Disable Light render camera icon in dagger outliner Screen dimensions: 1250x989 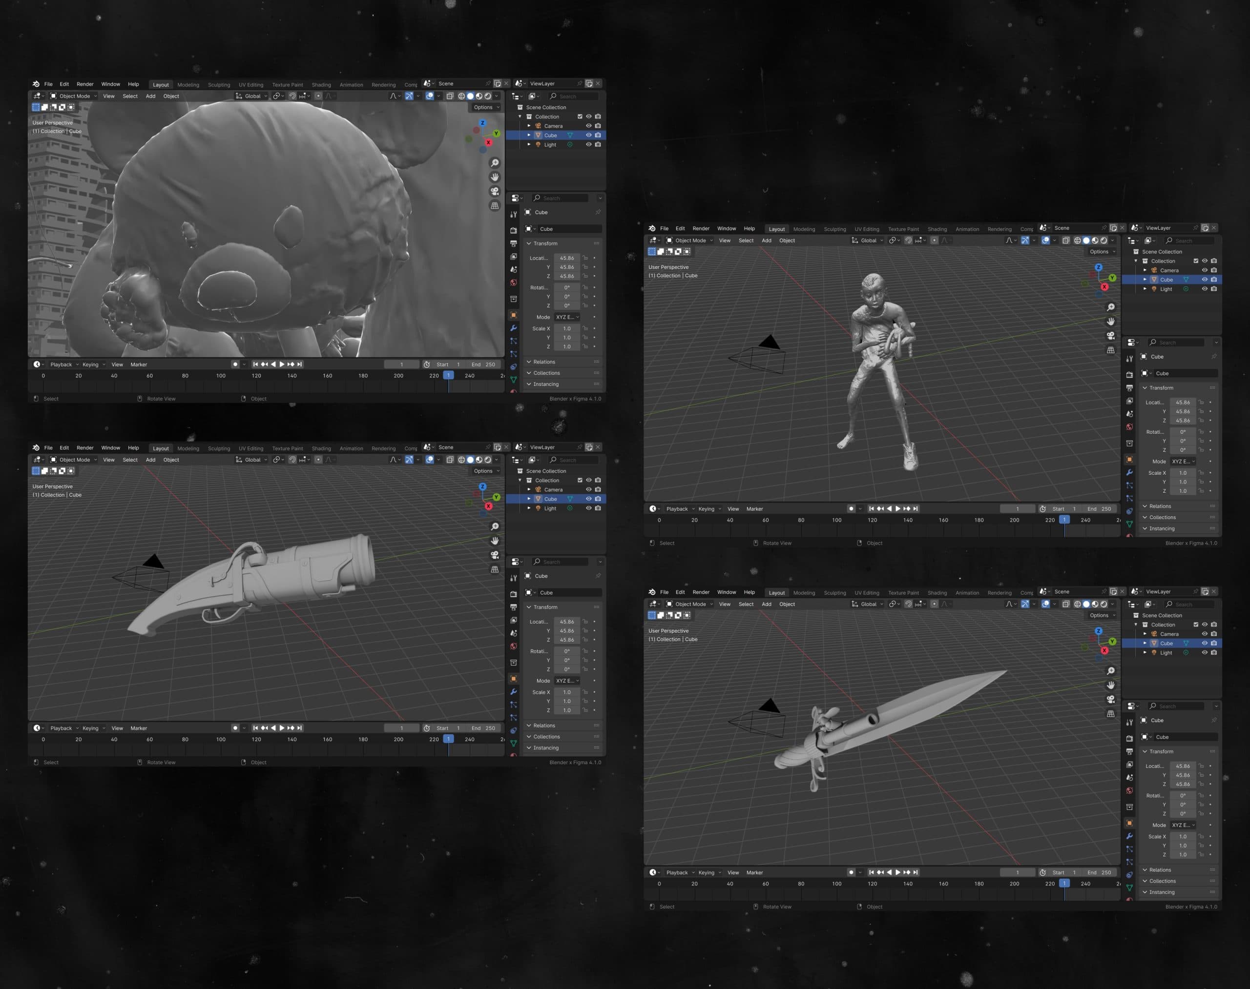(1214, 652)
